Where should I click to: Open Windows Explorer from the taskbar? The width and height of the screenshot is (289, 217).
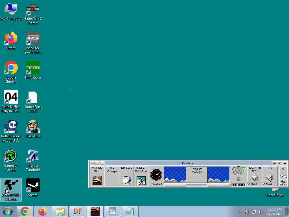pos(60,211)
